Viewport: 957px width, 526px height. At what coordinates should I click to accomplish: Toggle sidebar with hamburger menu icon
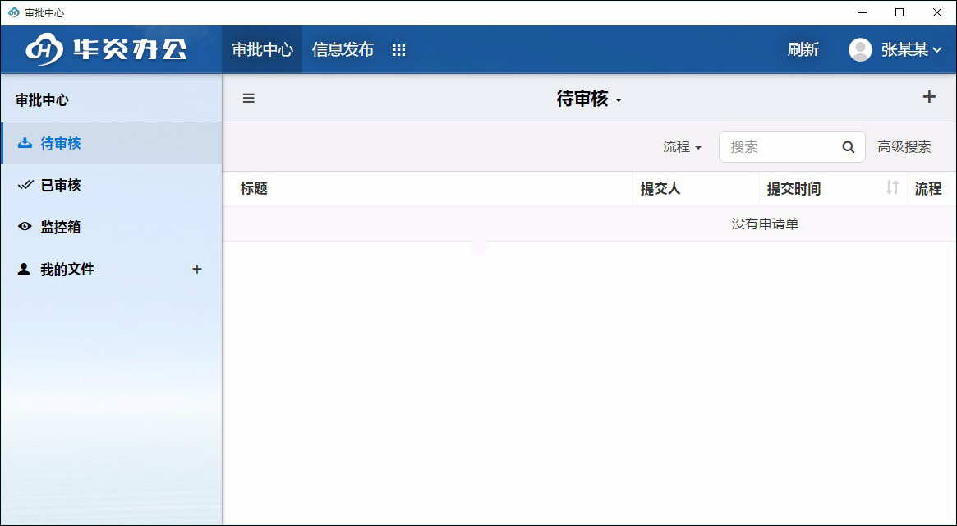[x=248, y=98]
